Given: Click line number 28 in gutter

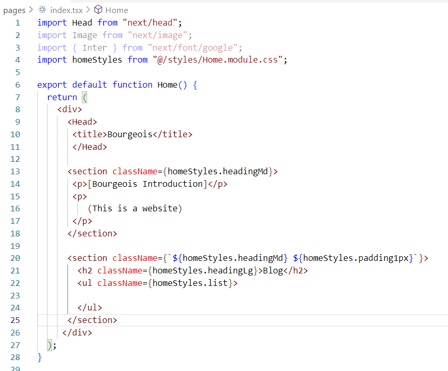Looking at the screenshot, I should click(15, 357).
